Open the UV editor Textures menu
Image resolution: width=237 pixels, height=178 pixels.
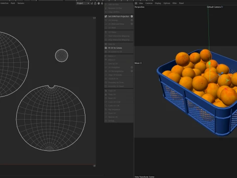21,3
